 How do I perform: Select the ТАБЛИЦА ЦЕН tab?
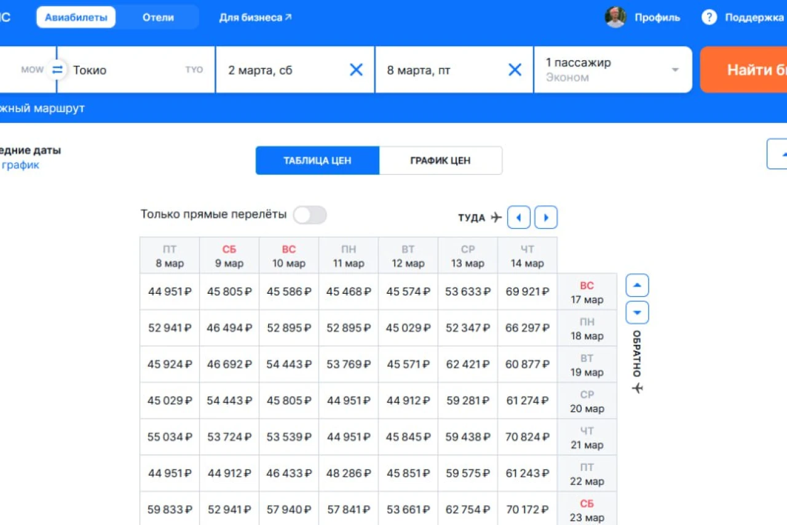pos(317,160)
